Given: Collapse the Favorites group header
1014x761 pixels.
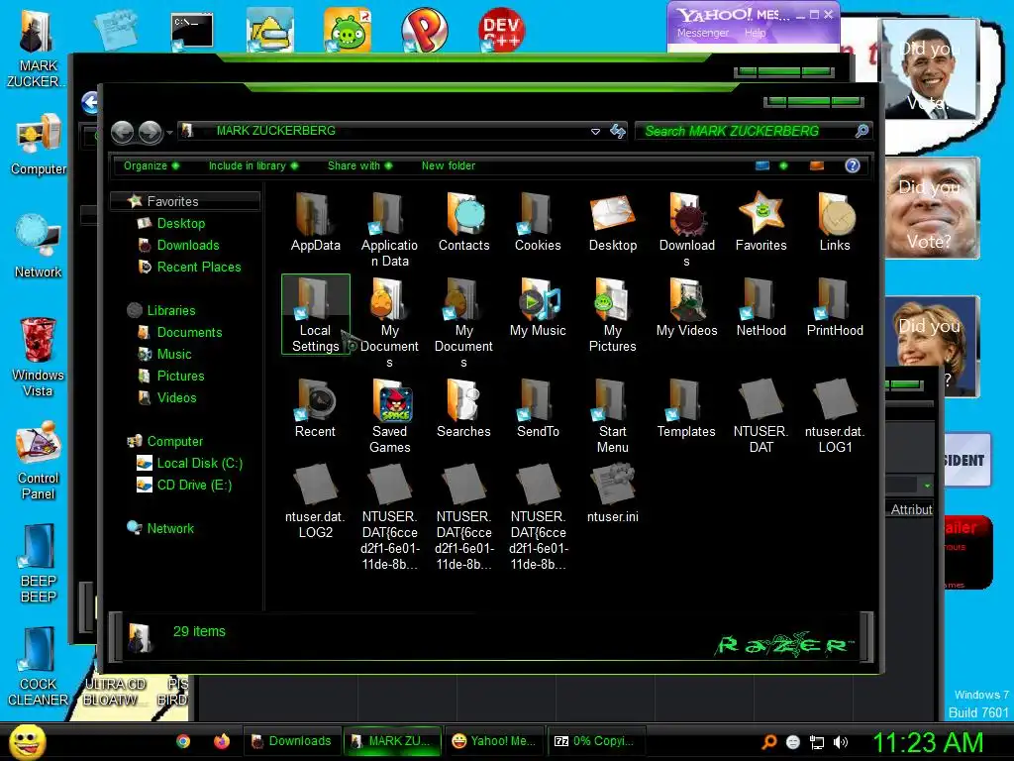Looking at the screenshot, I should coord(185,201).
